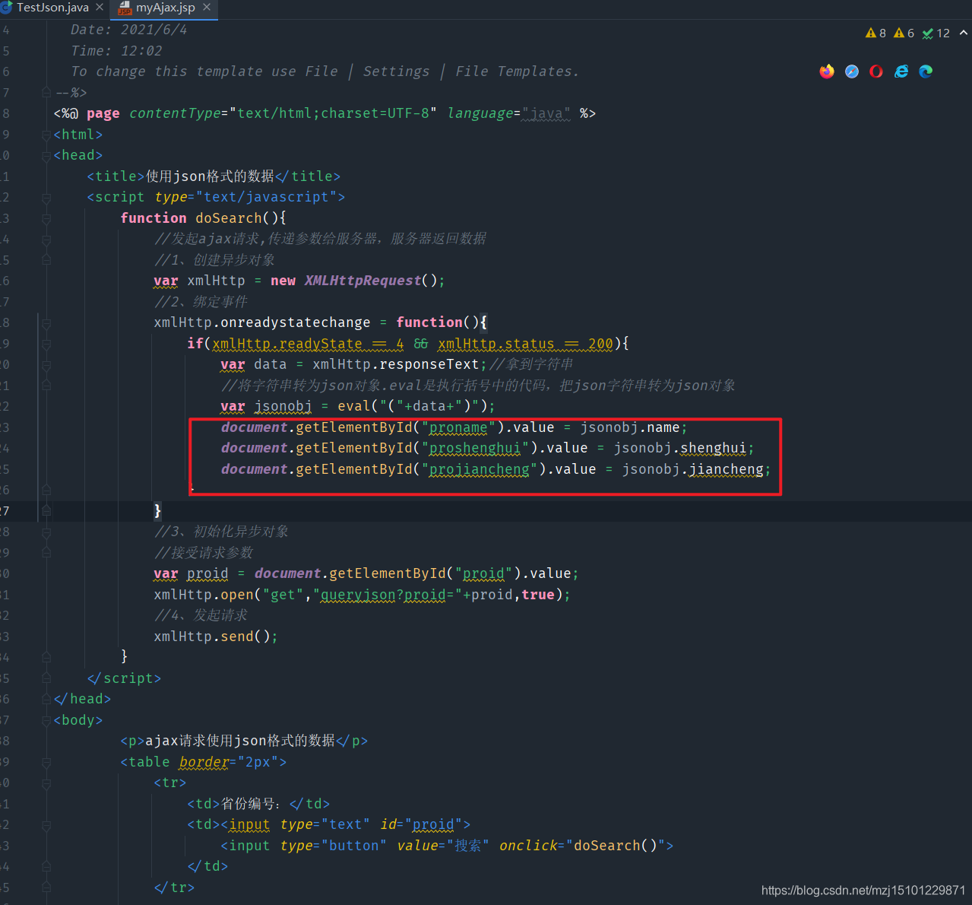
Task: Click the comment //3、初始化异步对象
Action: [x=221, y=532]
